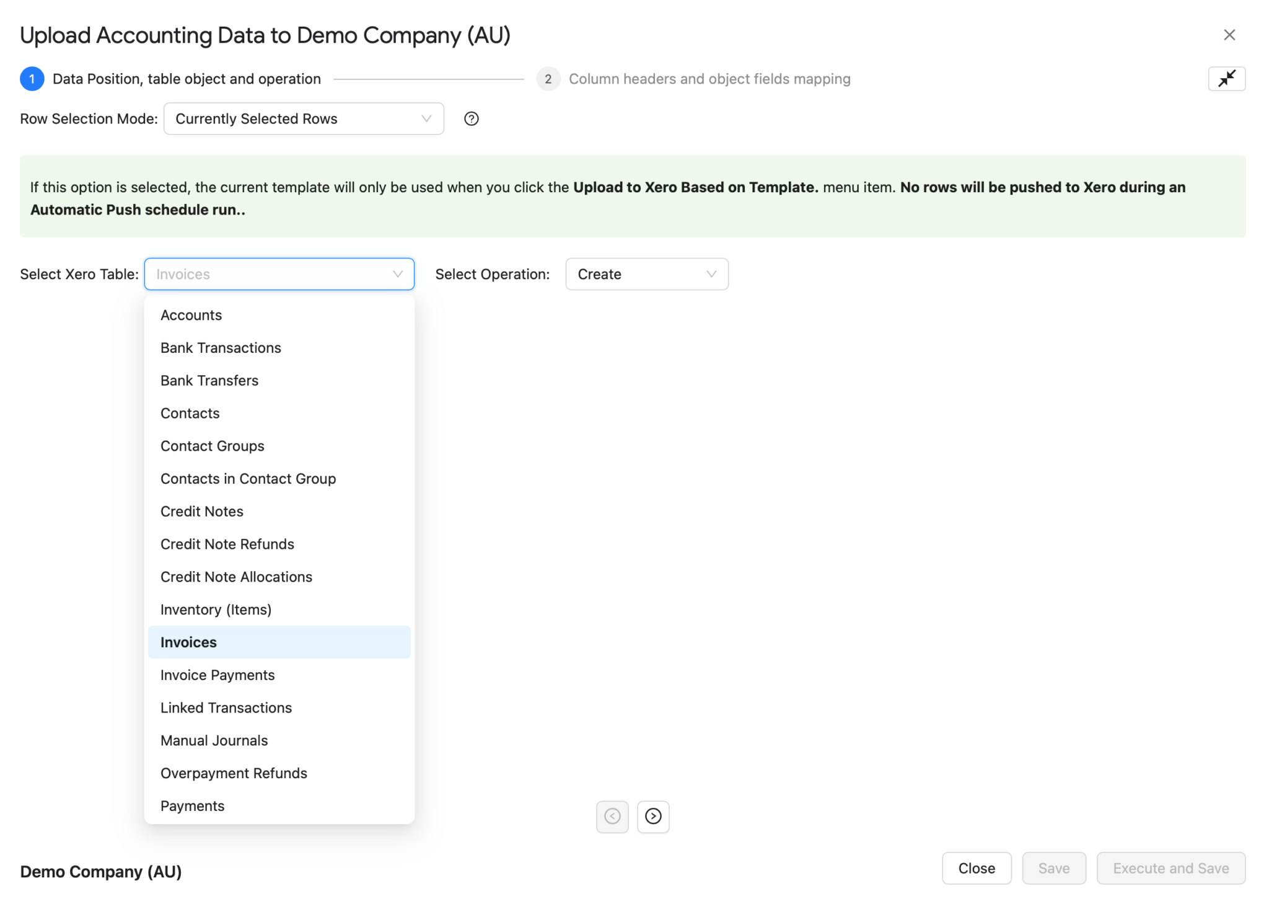Click the Close button
The image size is (1269, 904).
(x=977, y=868)
